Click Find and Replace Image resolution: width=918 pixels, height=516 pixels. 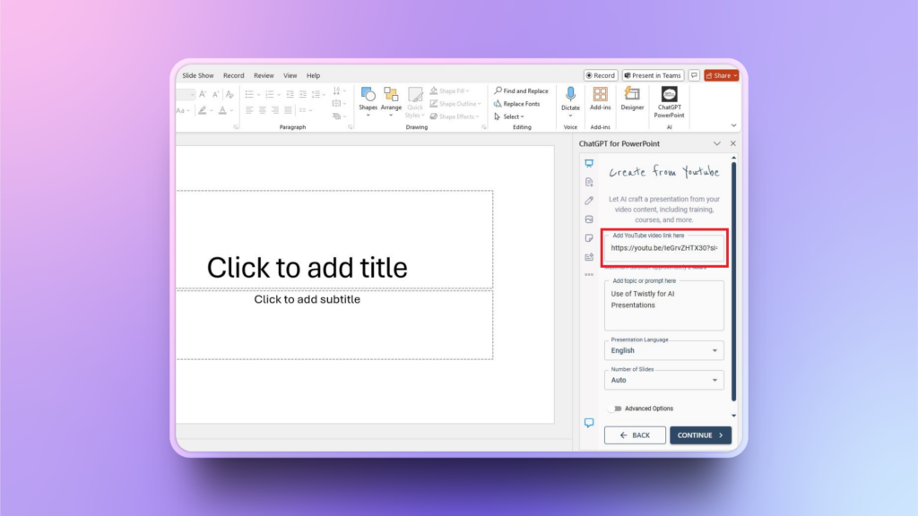(x=521, y=90)
